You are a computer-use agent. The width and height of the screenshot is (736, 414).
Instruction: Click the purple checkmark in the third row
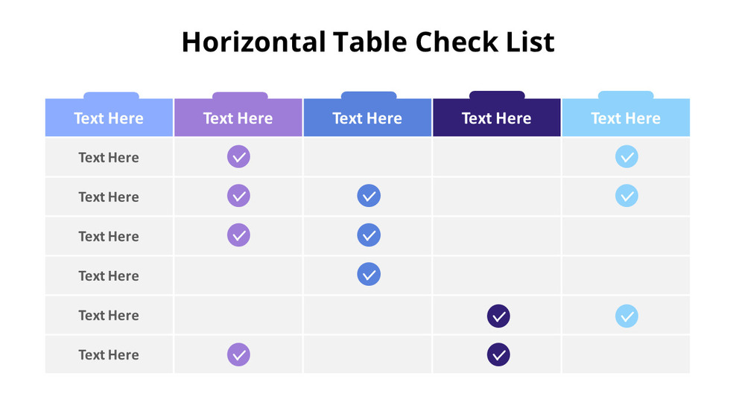(x=238, y=235)
